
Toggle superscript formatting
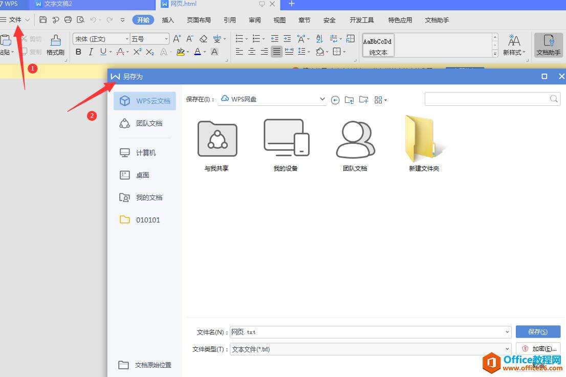[x=137, y=52]
